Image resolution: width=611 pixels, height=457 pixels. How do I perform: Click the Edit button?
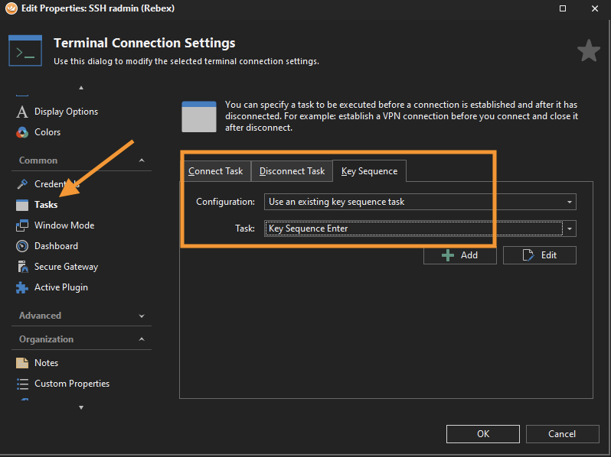point(539,255)
